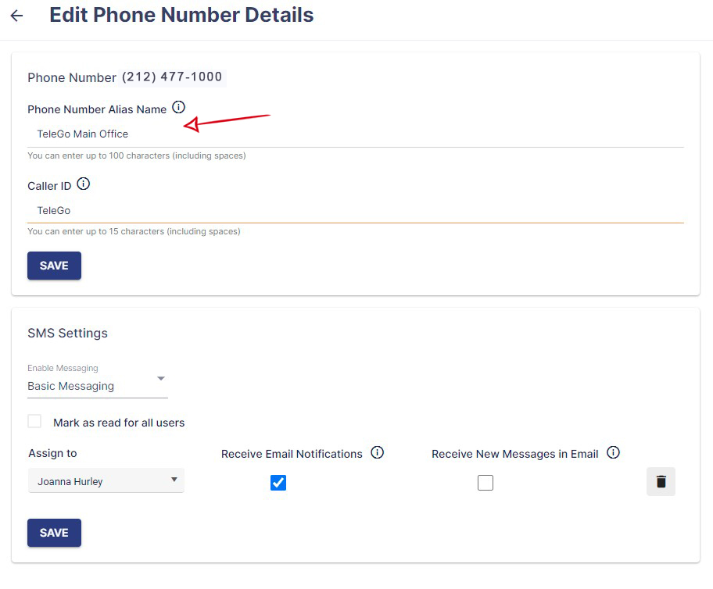This screenshot has height=589, width=713.
Task: Open the Phone Number Alias Name info tooltip
Action: click(179, 107)
